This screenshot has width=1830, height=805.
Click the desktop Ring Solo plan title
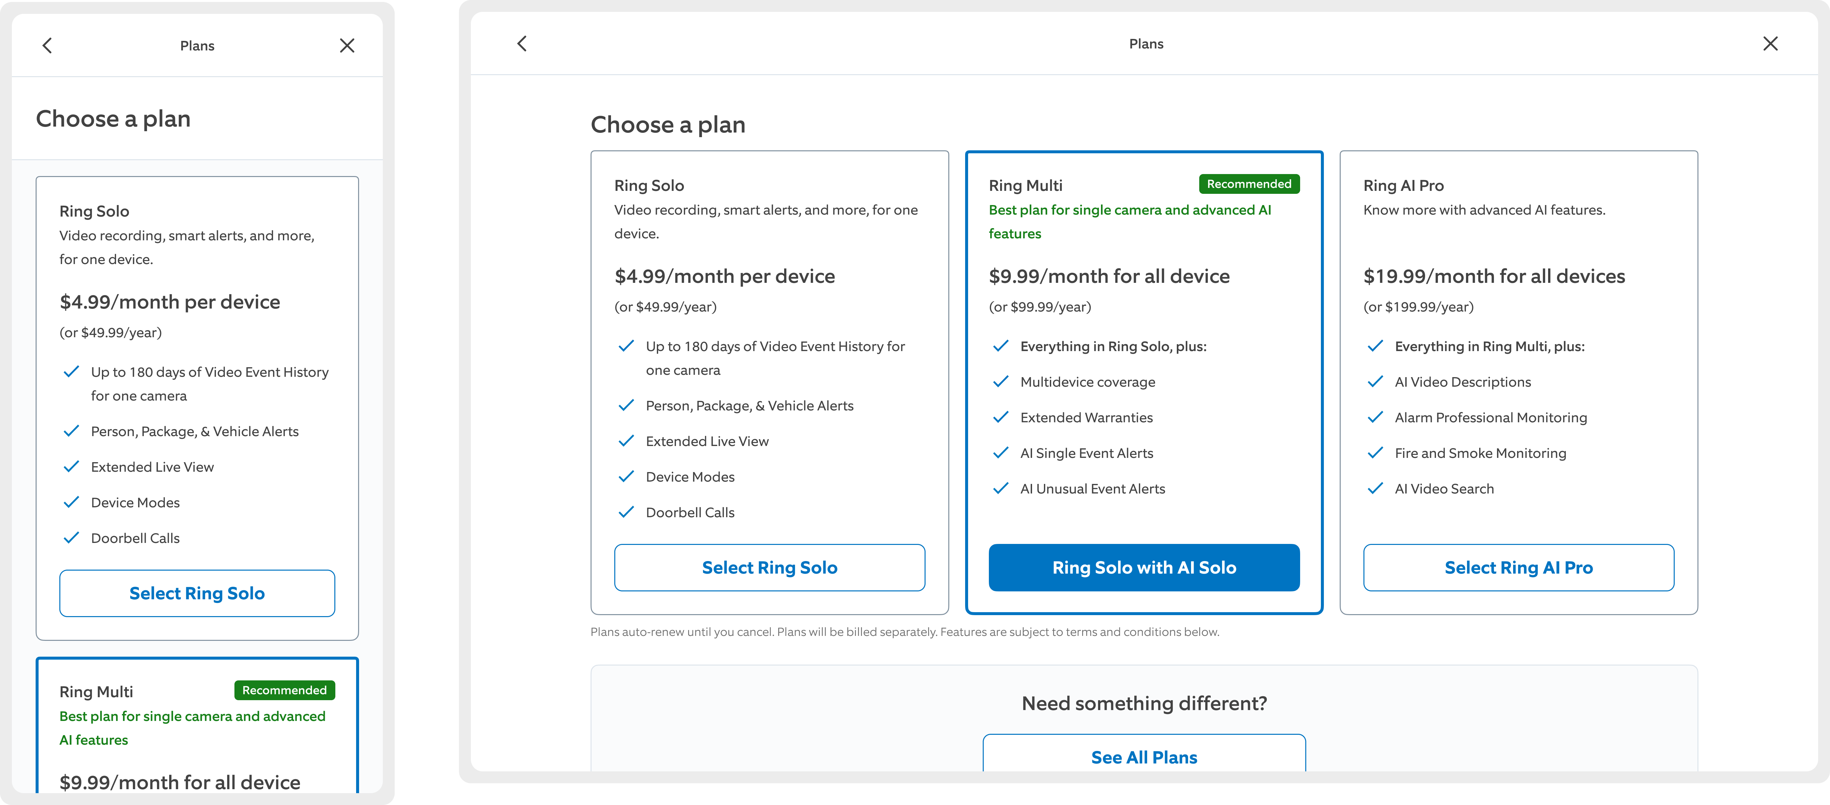point(649,186)
